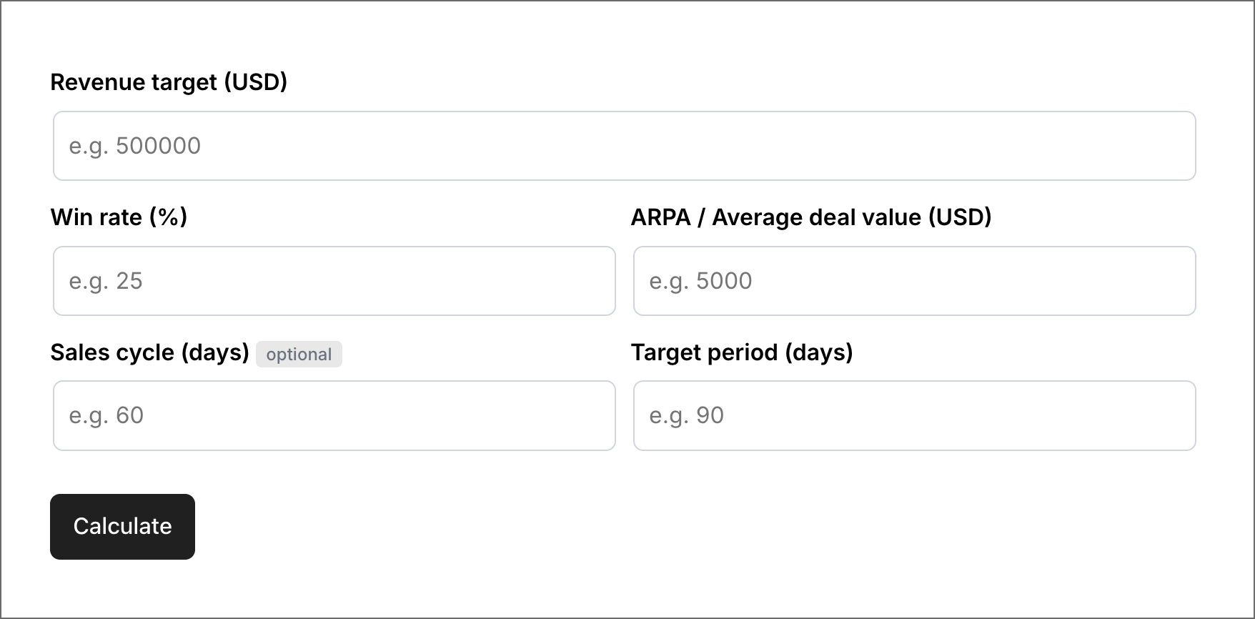Click the "optional" badge beside Sales cycle
1255x619 pixels.
pyautogui.click(x=299, y=355)
